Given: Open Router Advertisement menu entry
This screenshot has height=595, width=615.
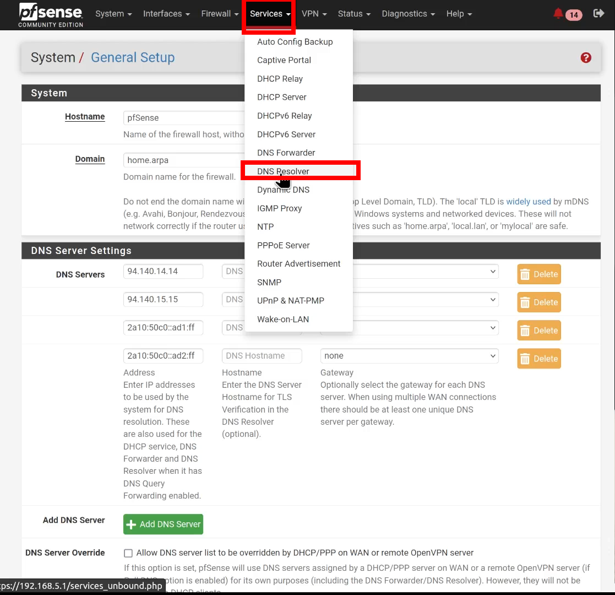Looking at the screenshot, I should (x=298, y=264).
